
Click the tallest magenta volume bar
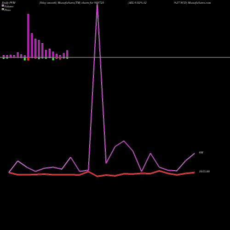28,36
